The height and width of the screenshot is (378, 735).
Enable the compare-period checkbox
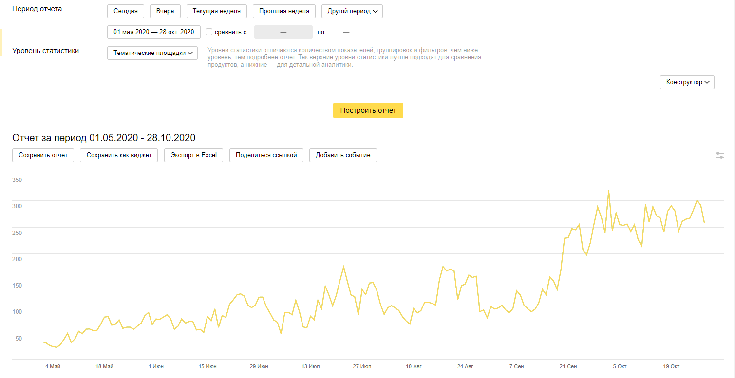coord(209,32)
